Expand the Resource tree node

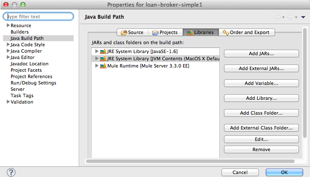[x=8, y=25]
